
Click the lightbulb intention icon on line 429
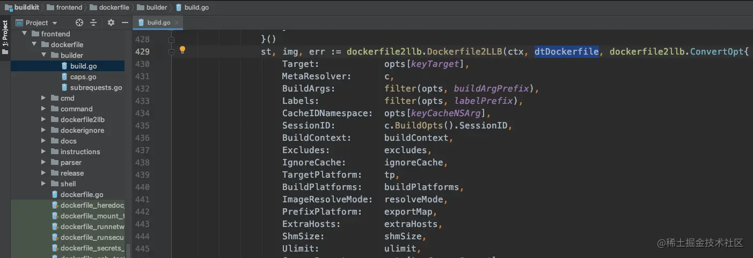click(182, 50)
